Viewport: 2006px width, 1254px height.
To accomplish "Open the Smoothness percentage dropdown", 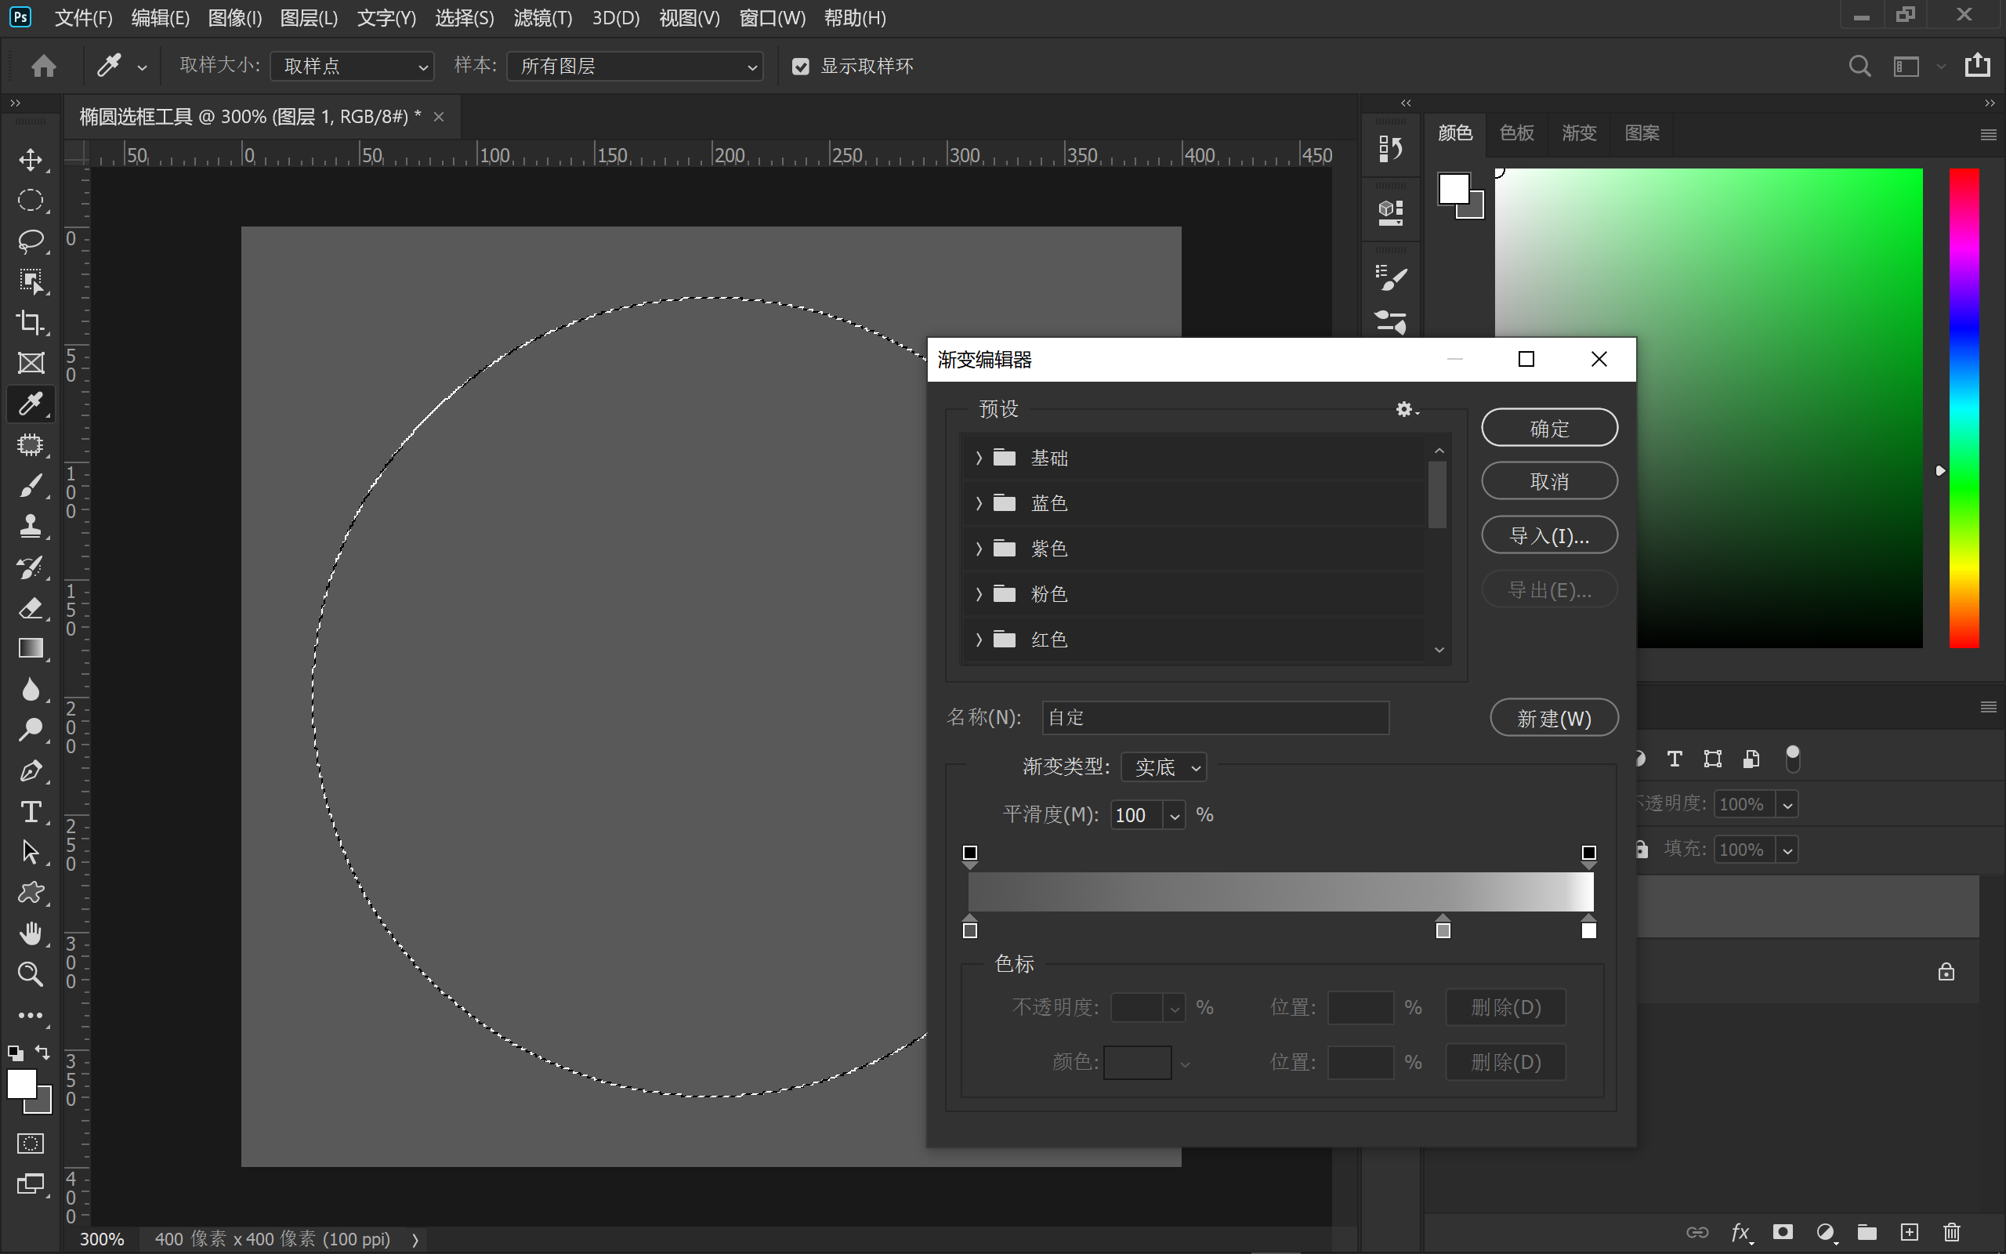I will point(1175,816).
